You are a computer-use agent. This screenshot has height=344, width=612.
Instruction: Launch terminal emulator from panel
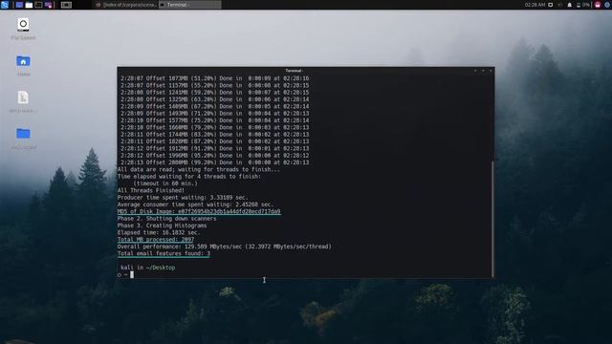38,5
